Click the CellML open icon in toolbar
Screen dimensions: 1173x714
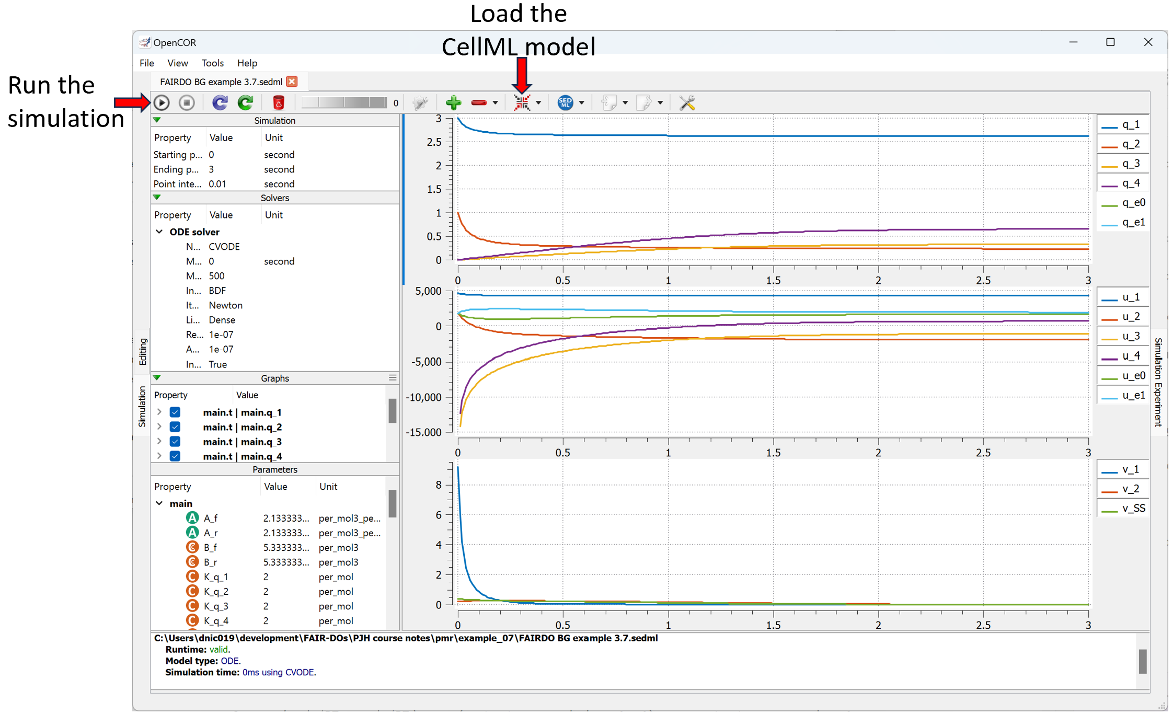pyautogui.click(x=522, y=102)
